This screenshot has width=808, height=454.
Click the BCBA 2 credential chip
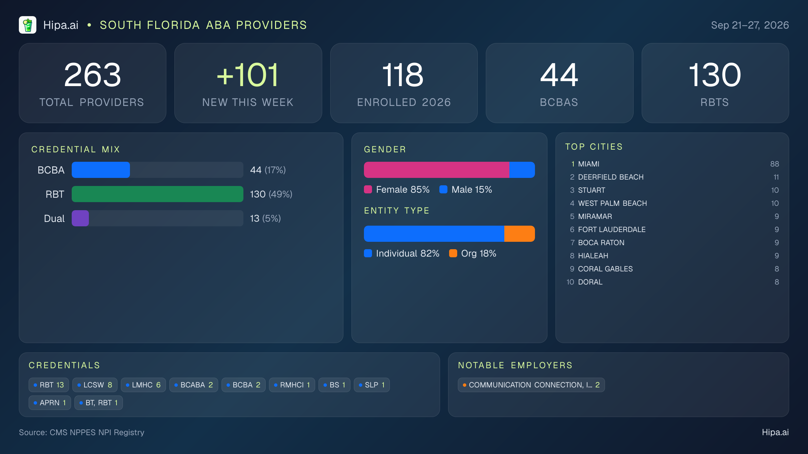[243, 385]
